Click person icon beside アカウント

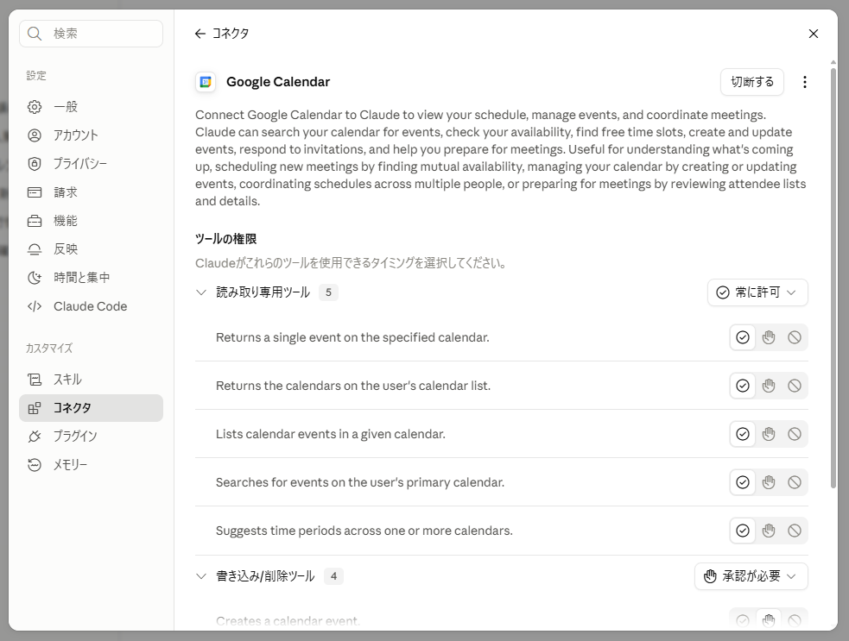[35, 135]
